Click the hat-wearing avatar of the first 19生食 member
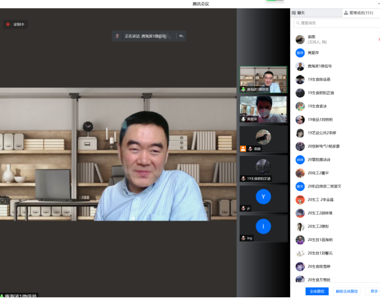The image size is (380, 298). tap(300, 80)
